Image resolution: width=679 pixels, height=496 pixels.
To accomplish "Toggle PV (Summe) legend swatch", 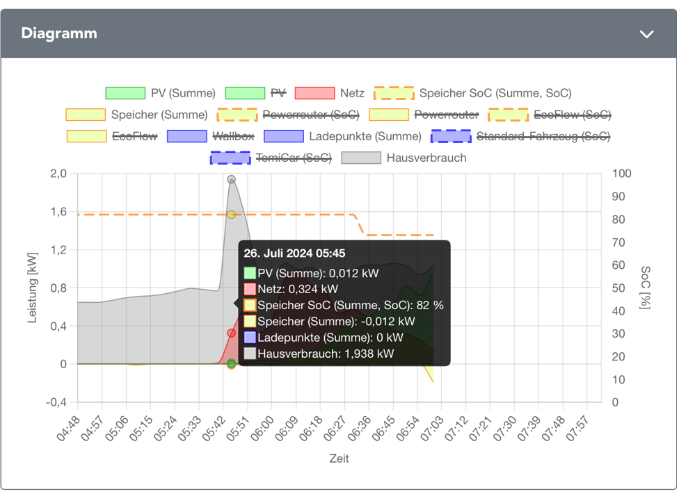I will point(125,93).
